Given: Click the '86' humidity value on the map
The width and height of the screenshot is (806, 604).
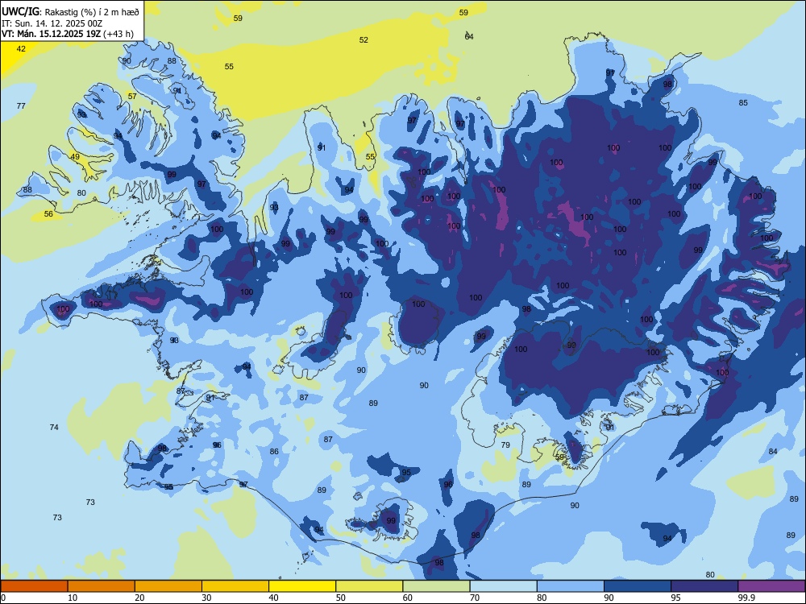Looking at the screenshot, I should (274, 452).
